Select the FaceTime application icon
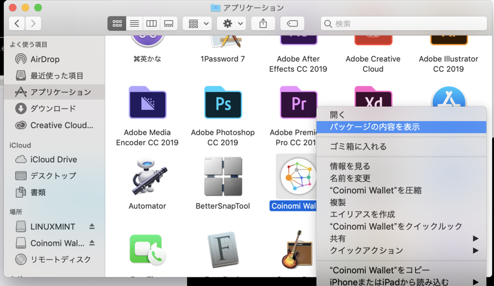This screenshot has height=286, width=494. [x=148, y=250]
